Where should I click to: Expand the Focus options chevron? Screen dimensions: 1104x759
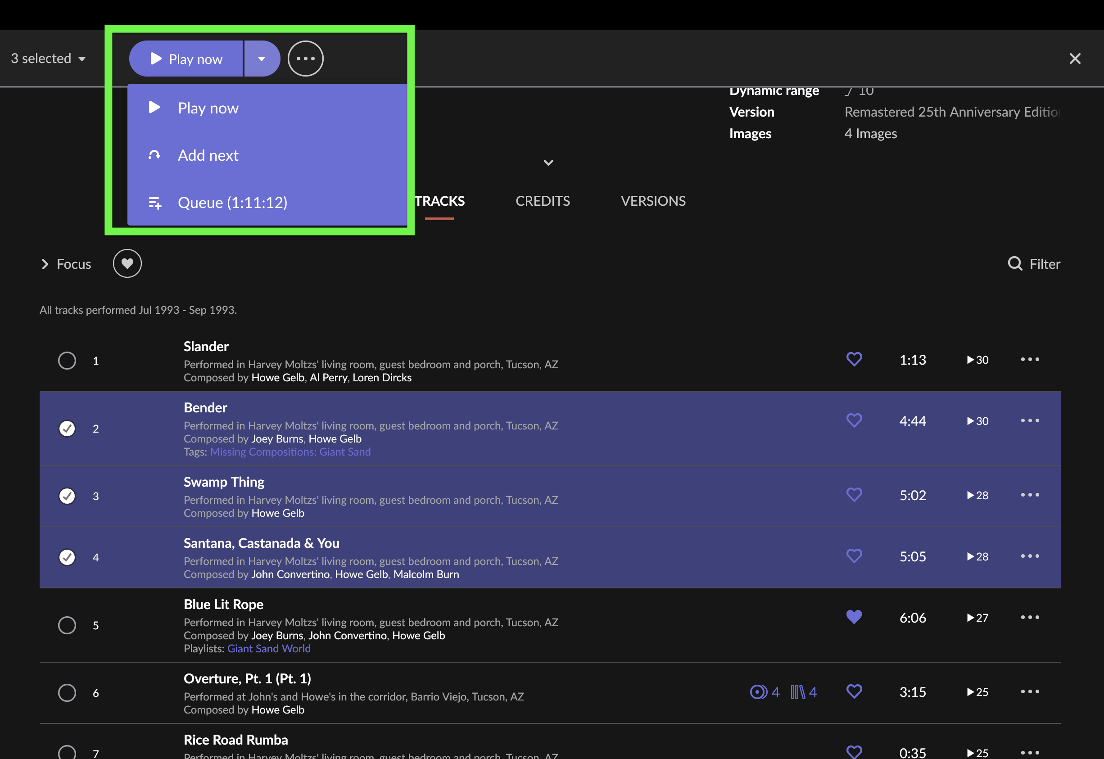click(45, 264)
